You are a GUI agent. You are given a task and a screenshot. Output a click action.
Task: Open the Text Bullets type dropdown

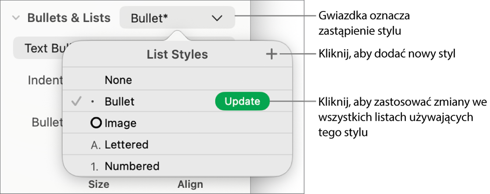tap(39, 48)
